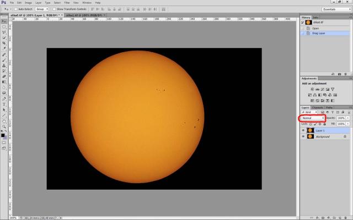
Task: Click the Open step in History panel
Action: [315, 28]
